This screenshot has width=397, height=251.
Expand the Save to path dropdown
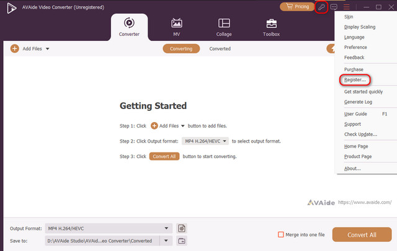(x=166, y=240)
